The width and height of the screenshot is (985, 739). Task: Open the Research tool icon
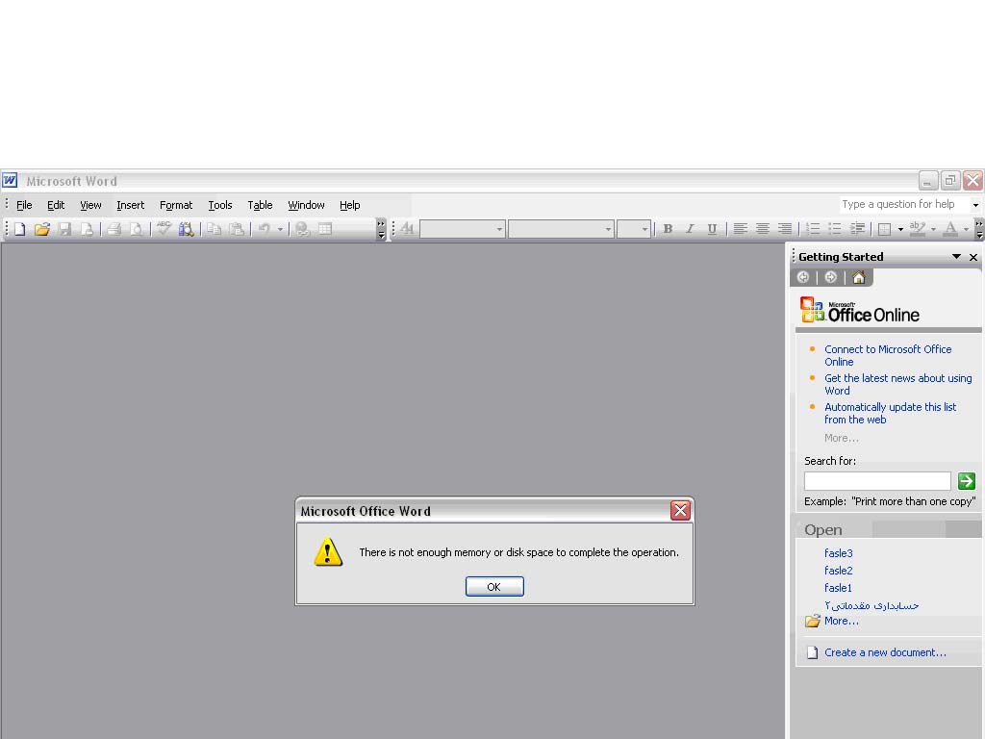click(x=186, y=229)
